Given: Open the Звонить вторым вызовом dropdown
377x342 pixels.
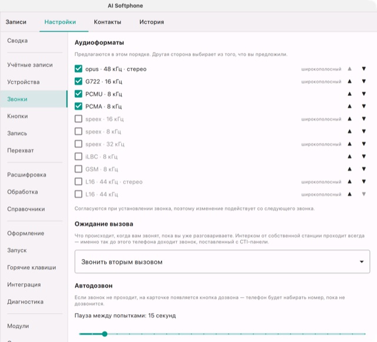Looking at the screenshot, I should tap(222, 262).
